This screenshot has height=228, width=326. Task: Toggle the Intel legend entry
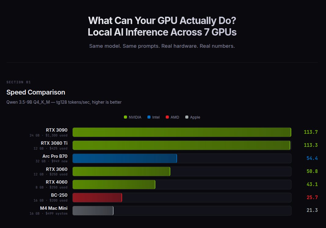click(x=154, y=117)
